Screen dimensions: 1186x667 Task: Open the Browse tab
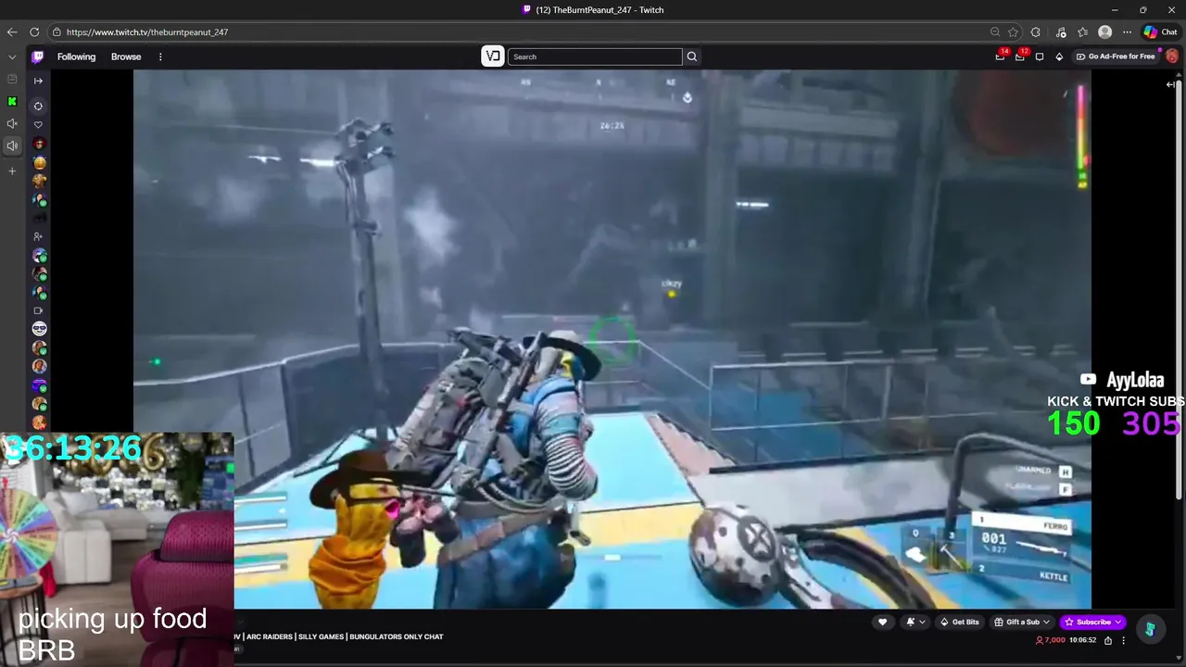(126, 57)
